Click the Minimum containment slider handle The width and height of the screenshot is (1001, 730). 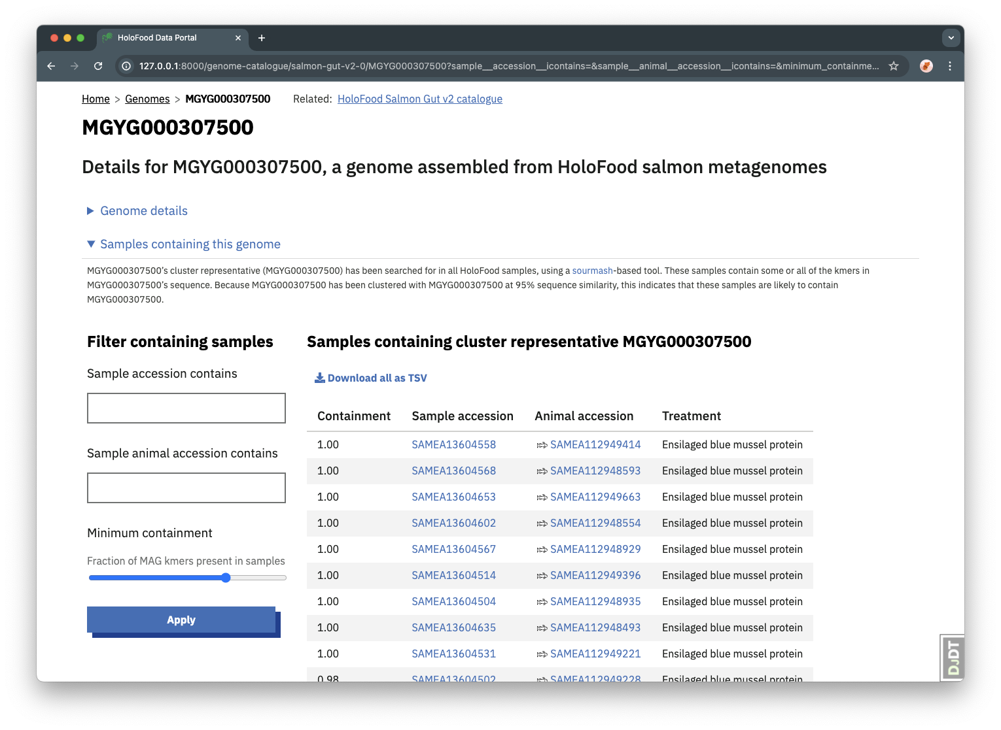pos(226,578)
